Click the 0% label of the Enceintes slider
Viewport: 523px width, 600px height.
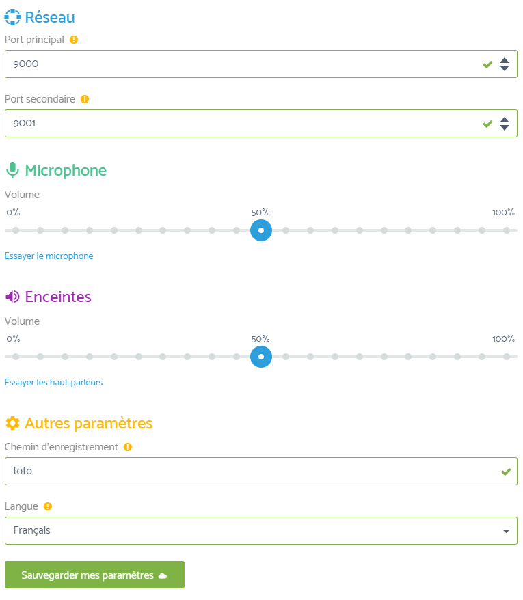point(13,339)
